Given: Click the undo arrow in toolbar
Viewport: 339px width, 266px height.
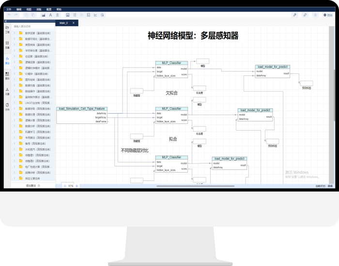Looking at the screenshot, I should (x=9, y=15).
